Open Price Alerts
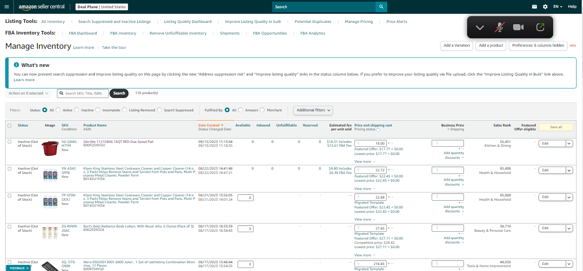Image resolution: width=583 pixels, height=271 pixels. tap(397, 22)
